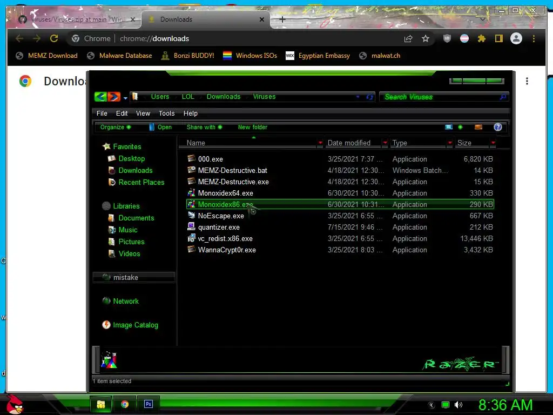Open Windows ISOs bookmark
The width and height of the screenshot is (553, 415).
(x=250, y=56)
